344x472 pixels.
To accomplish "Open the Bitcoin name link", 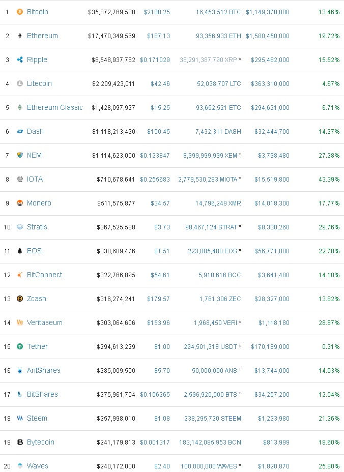I will pyautogui.click(x=37, y=12).
